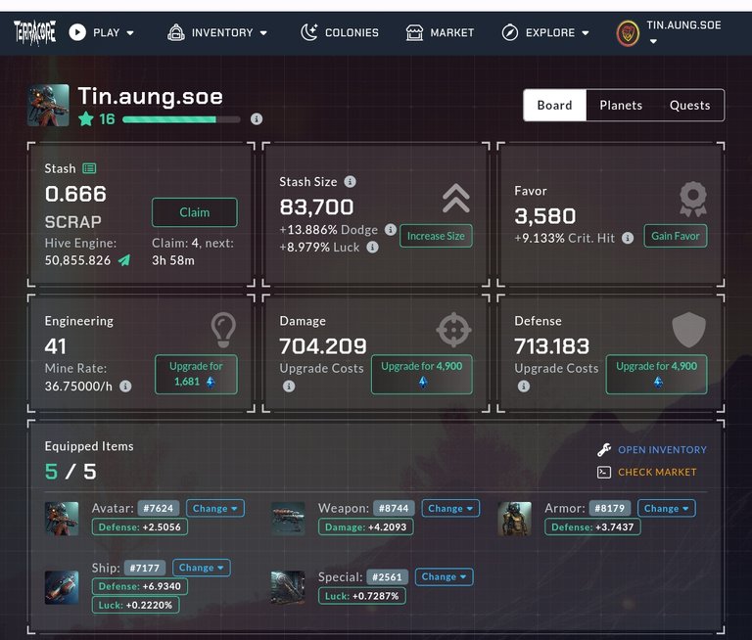The height and width of the screenshot is (640, 752).
Task: Open the Armor Change dropdown
Action: coord(666,508)
